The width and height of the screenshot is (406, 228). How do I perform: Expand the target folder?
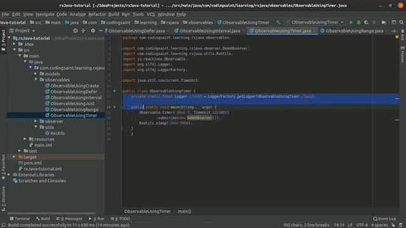(15, 157)
